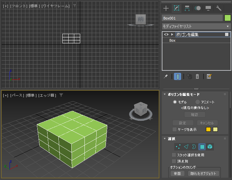This screenshot has height=180, width=232.
Task: Select Polygon sub-object level icon
Action: 202,147
